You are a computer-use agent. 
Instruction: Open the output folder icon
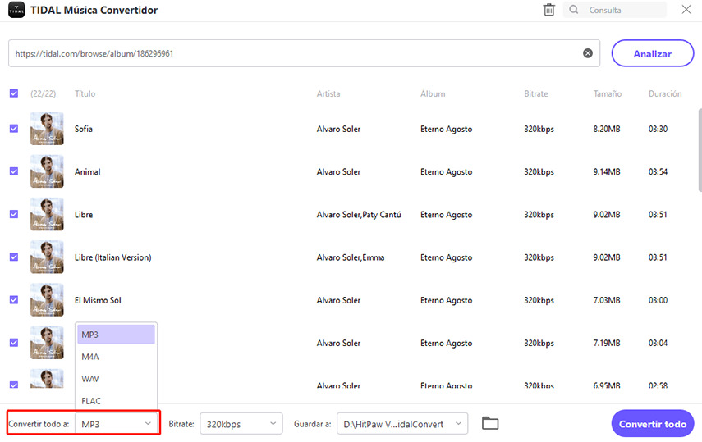click(490, 423)
